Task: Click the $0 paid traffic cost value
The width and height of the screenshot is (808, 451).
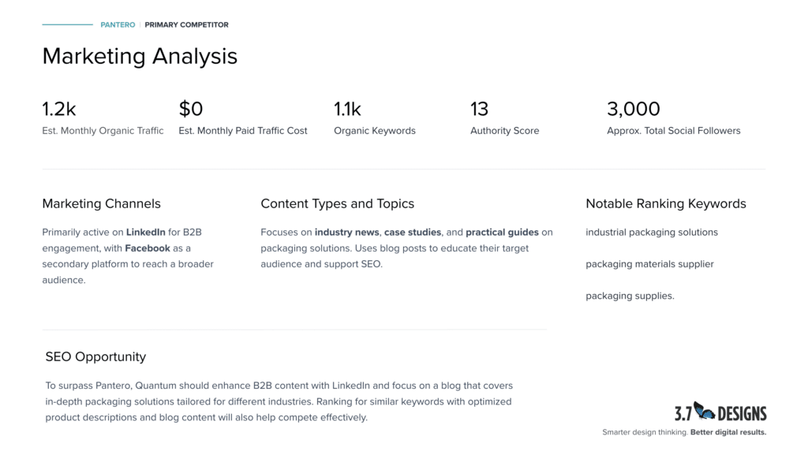Action: point(191,109)
